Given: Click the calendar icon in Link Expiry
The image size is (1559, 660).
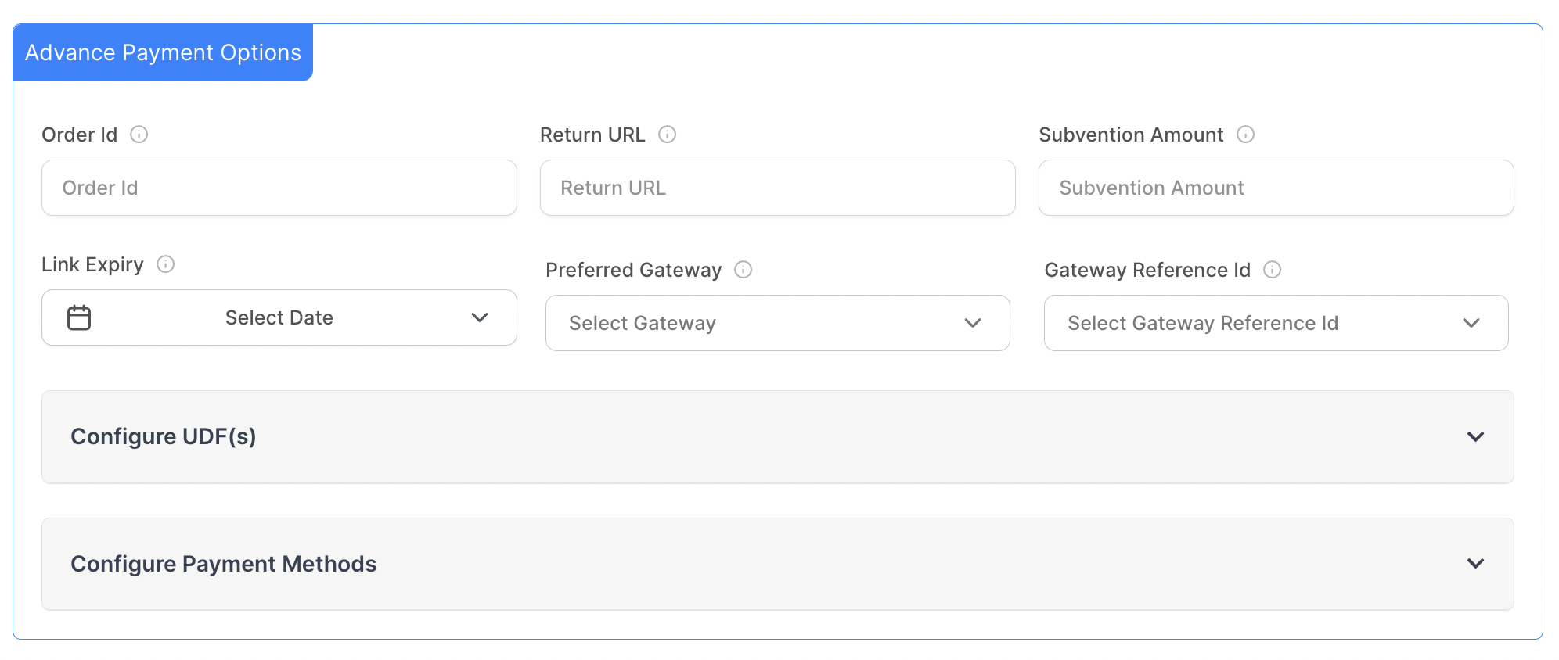Looking at the screenshot, I should (x=79, y=317).
